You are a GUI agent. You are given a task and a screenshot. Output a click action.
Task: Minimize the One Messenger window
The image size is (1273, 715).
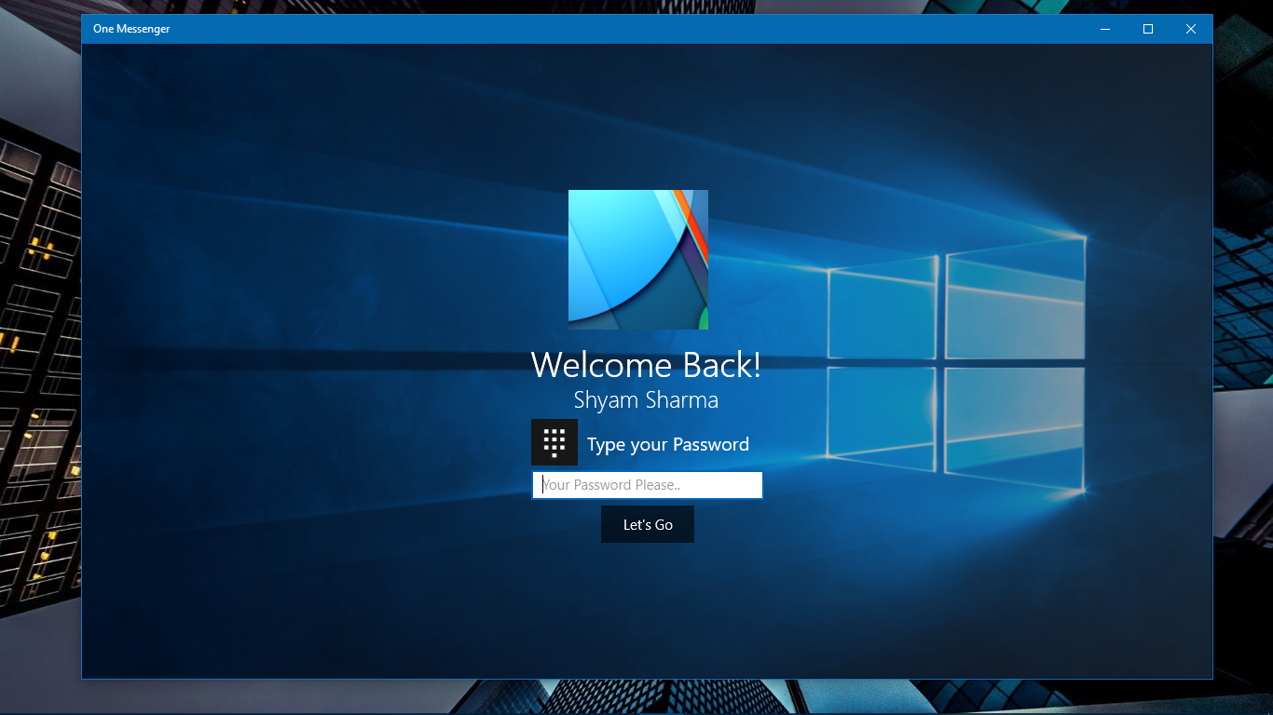pyautogui.click(x=1105, y=29)
